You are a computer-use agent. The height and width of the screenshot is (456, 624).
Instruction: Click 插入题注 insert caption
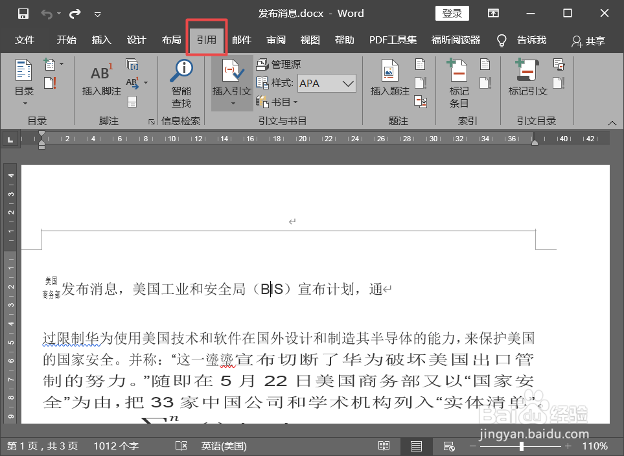click(x=389, y=78)
